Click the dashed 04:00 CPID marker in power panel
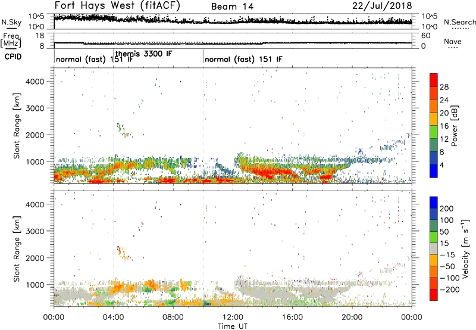 tap(114, 126)
